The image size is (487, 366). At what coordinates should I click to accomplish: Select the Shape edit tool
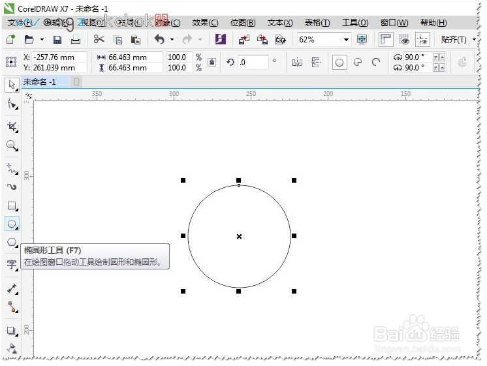pyautogui.click(x=12, y=104)
